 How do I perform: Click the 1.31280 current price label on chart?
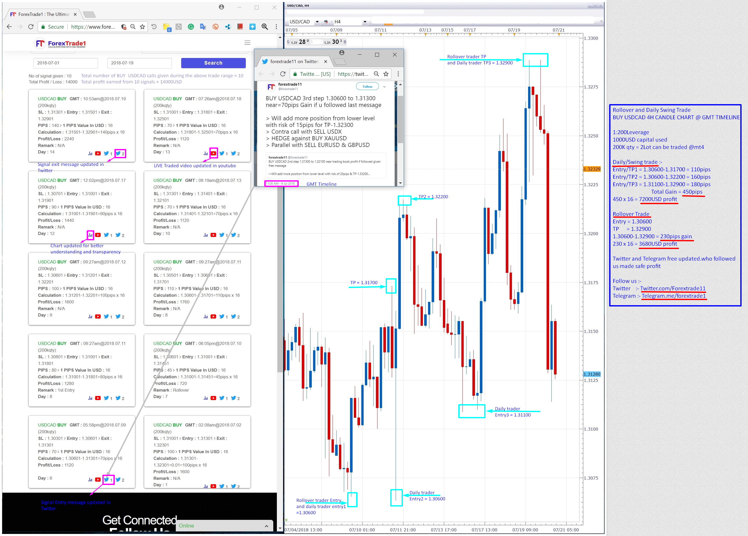click(592, 374)
